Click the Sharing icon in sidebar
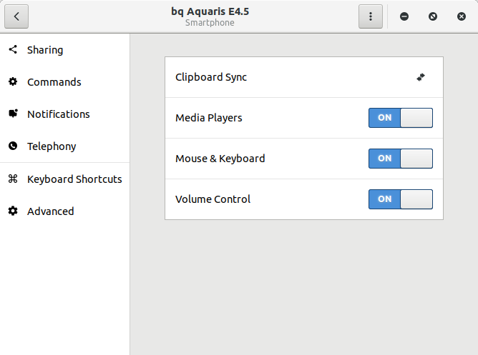Screen dimensions: 478x355 click(13, 50)
